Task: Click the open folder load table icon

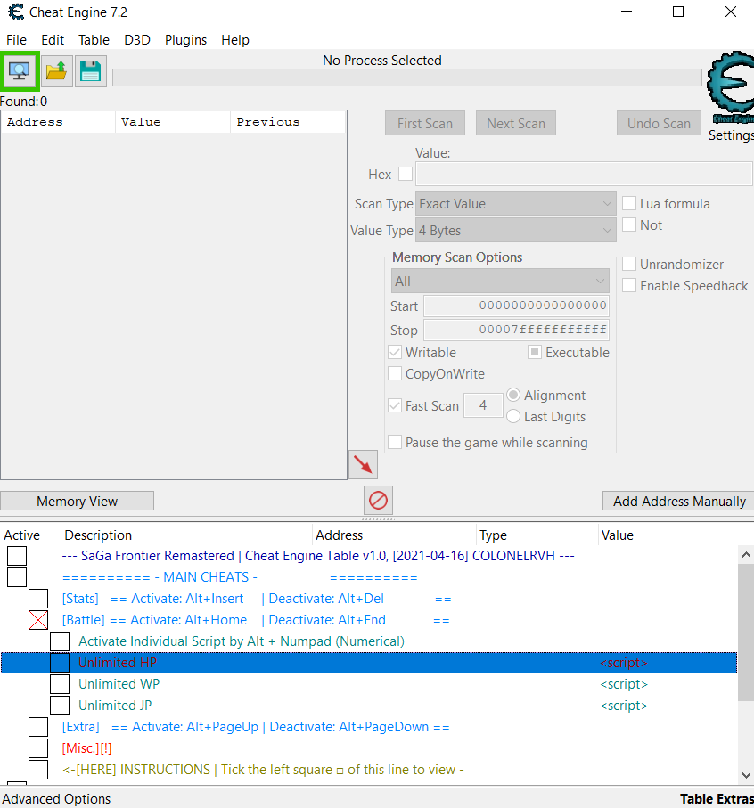Action: tap(56, 71)
